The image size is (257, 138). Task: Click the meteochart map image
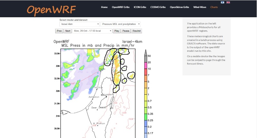98,93
